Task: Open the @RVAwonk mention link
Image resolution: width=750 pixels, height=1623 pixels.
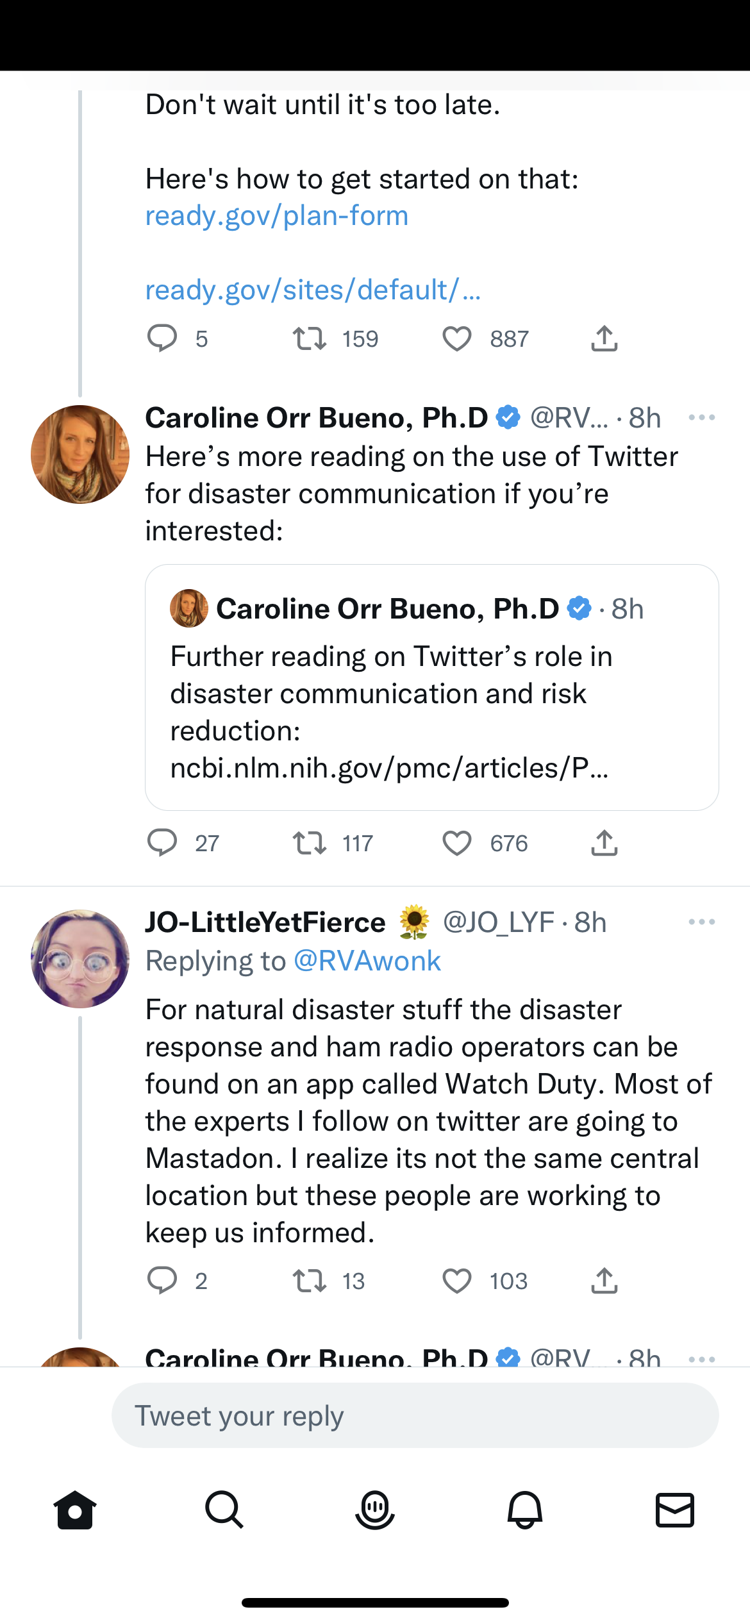Action: [x=367, y=961]
